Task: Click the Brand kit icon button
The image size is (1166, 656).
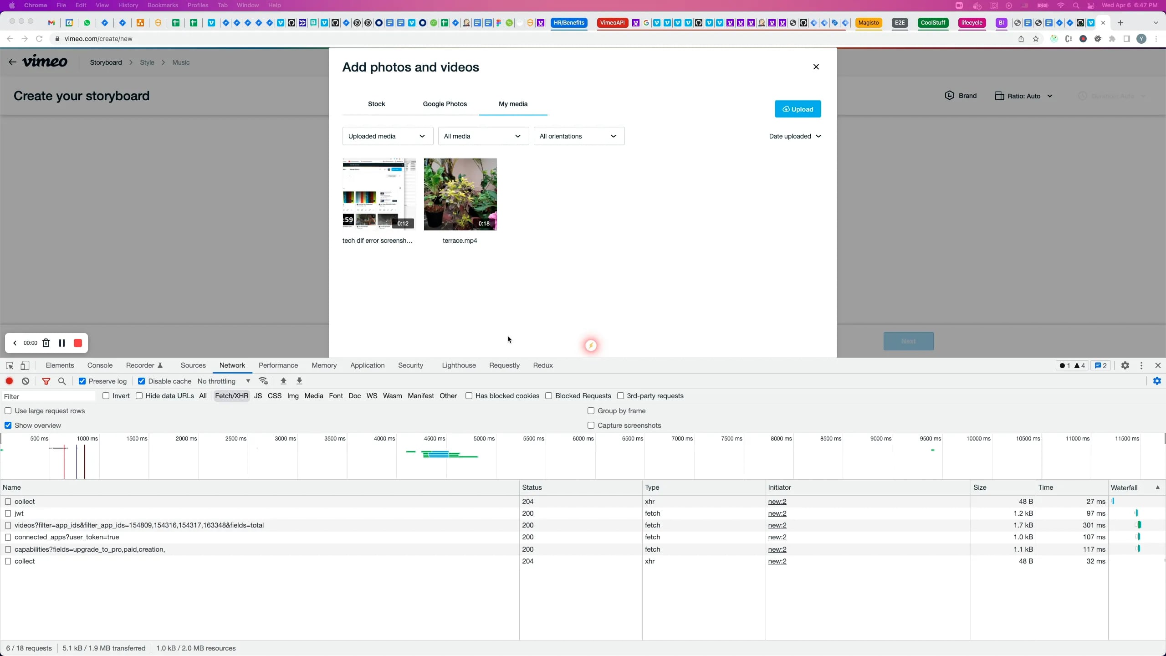Action: [960, 96]
